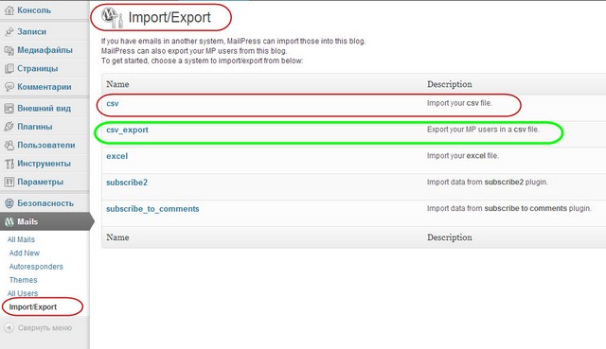The height and width of the screenshot is (349, 606).
Task: Select All Mails submenu item
Action: (x=21, y=239)
